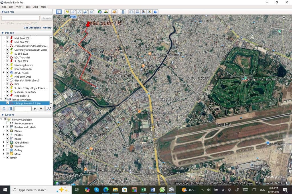Collapse the Temporary Places folder
The width and height of the screenshot is (292, 194).
[x=2, y=100]
